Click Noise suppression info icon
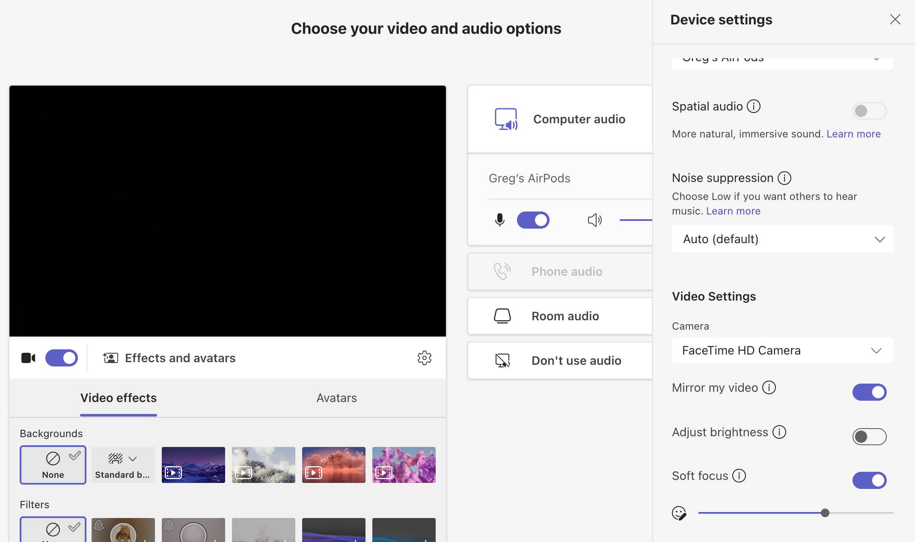The image size is (915, 542). tap(784, 178)
